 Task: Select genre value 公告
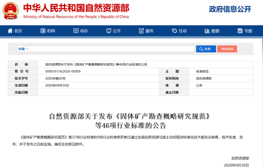point(199,85)
